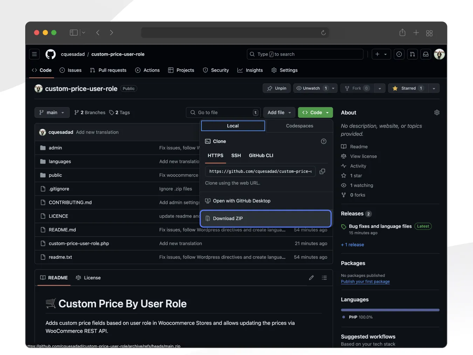This screenshot has width=473, height=355.
Task: Open the user avatar menu
Action: (x=439, y=54)
